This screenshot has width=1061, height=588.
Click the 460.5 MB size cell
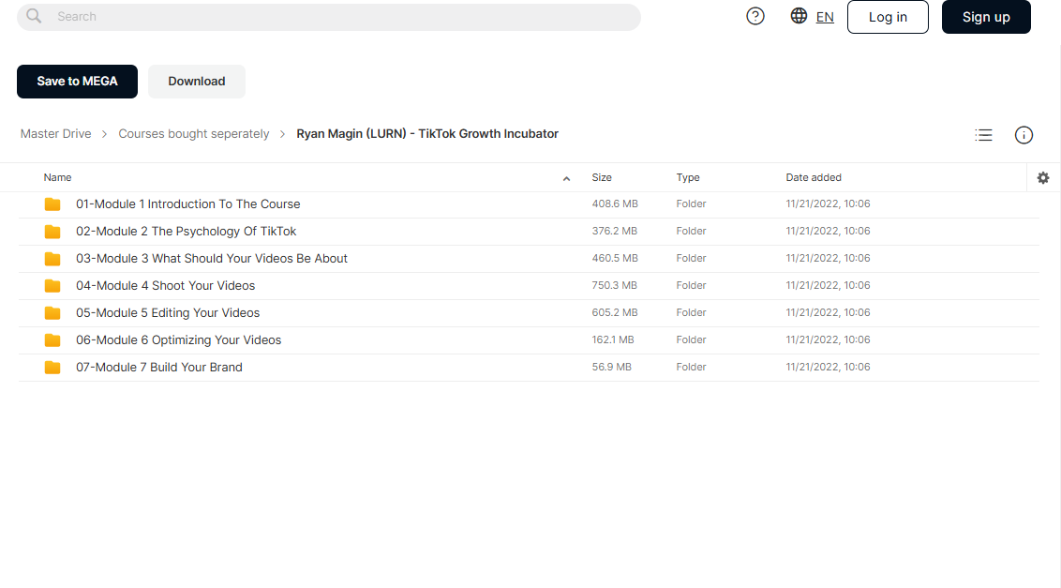[x=615, y=258]
